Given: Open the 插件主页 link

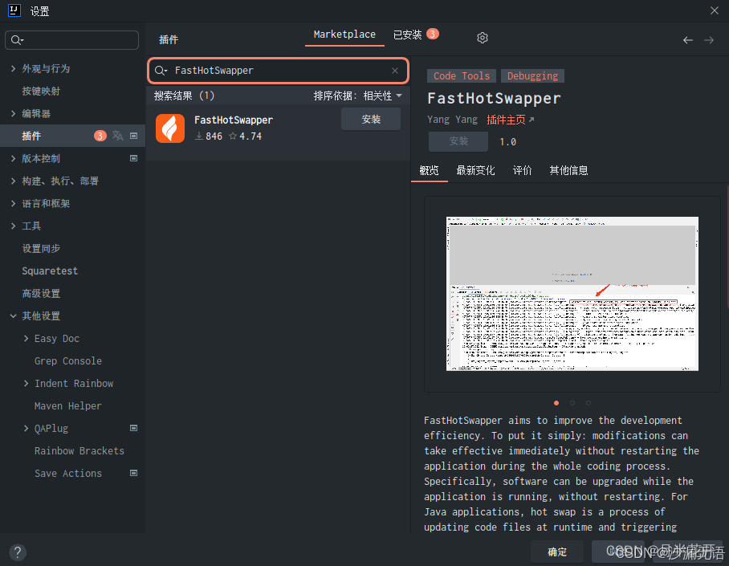Looking at the screenshot, I should tap(511, 120).
